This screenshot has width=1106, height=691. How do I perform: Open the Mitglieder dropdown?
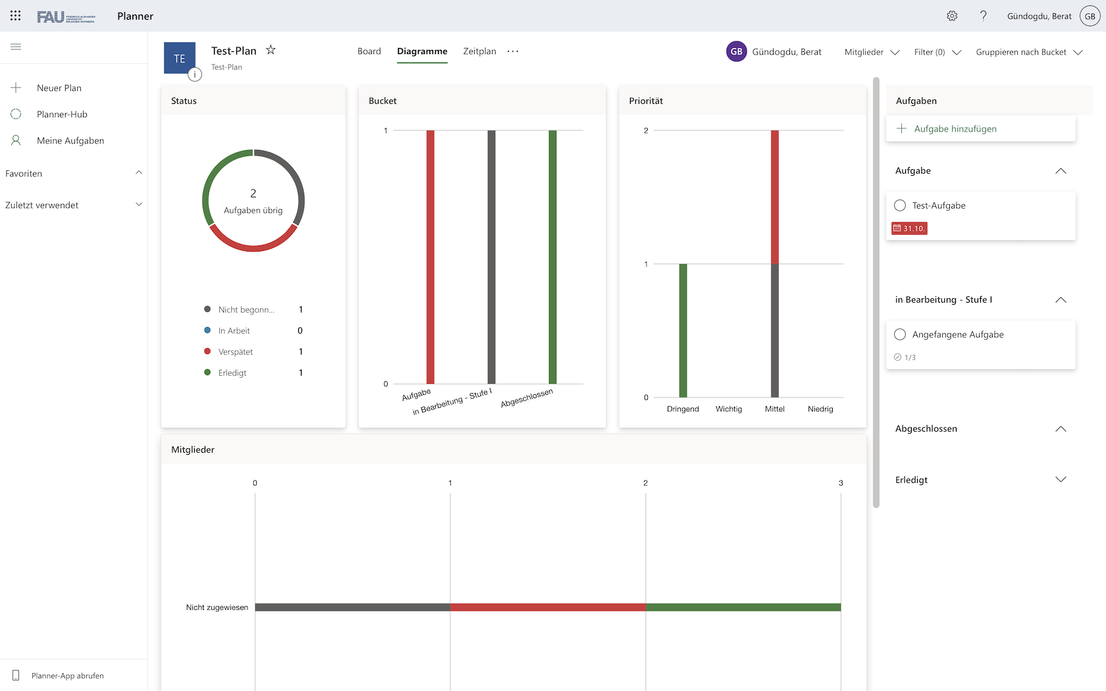click(872, 52)
